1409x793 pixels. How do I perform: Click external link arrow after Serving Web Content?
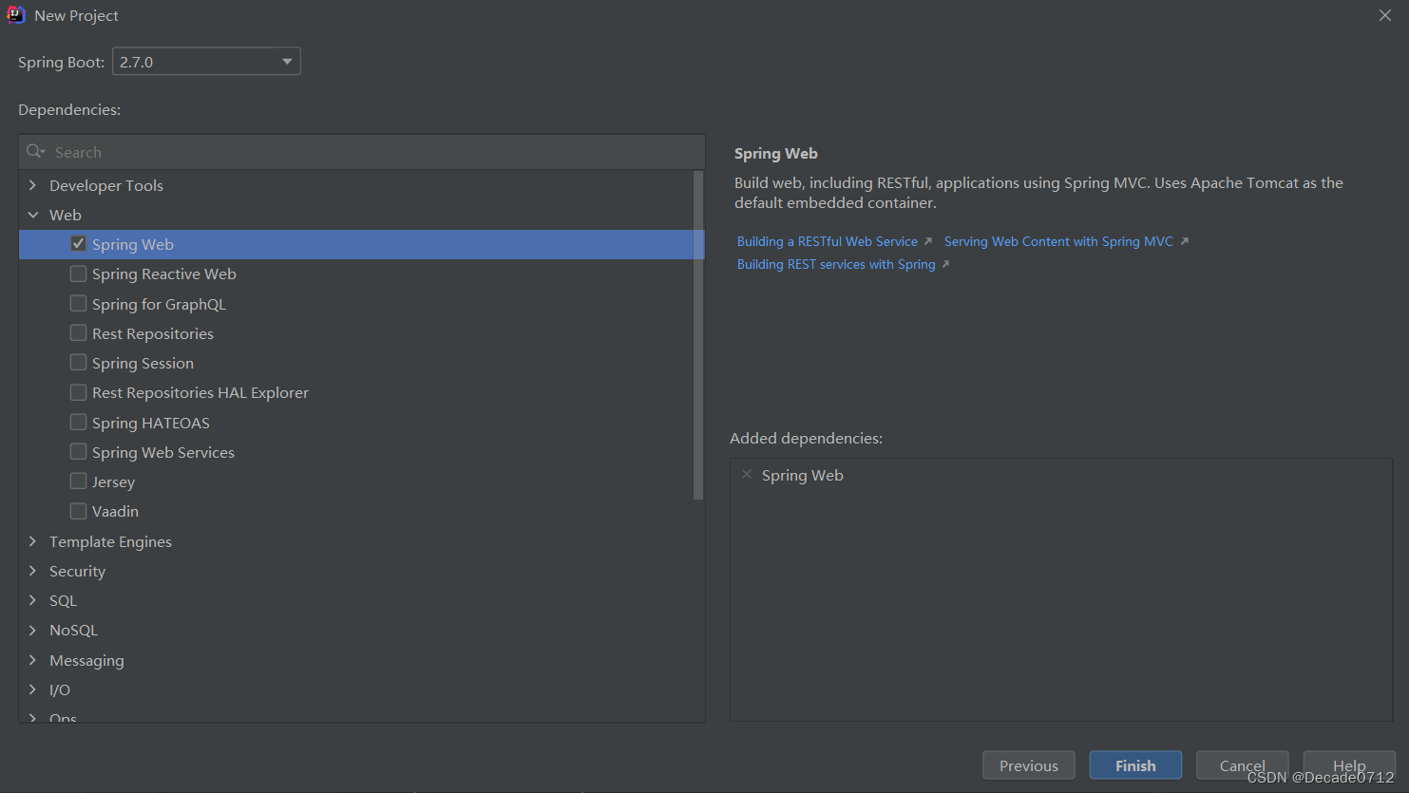click(x=1184, y=241)
